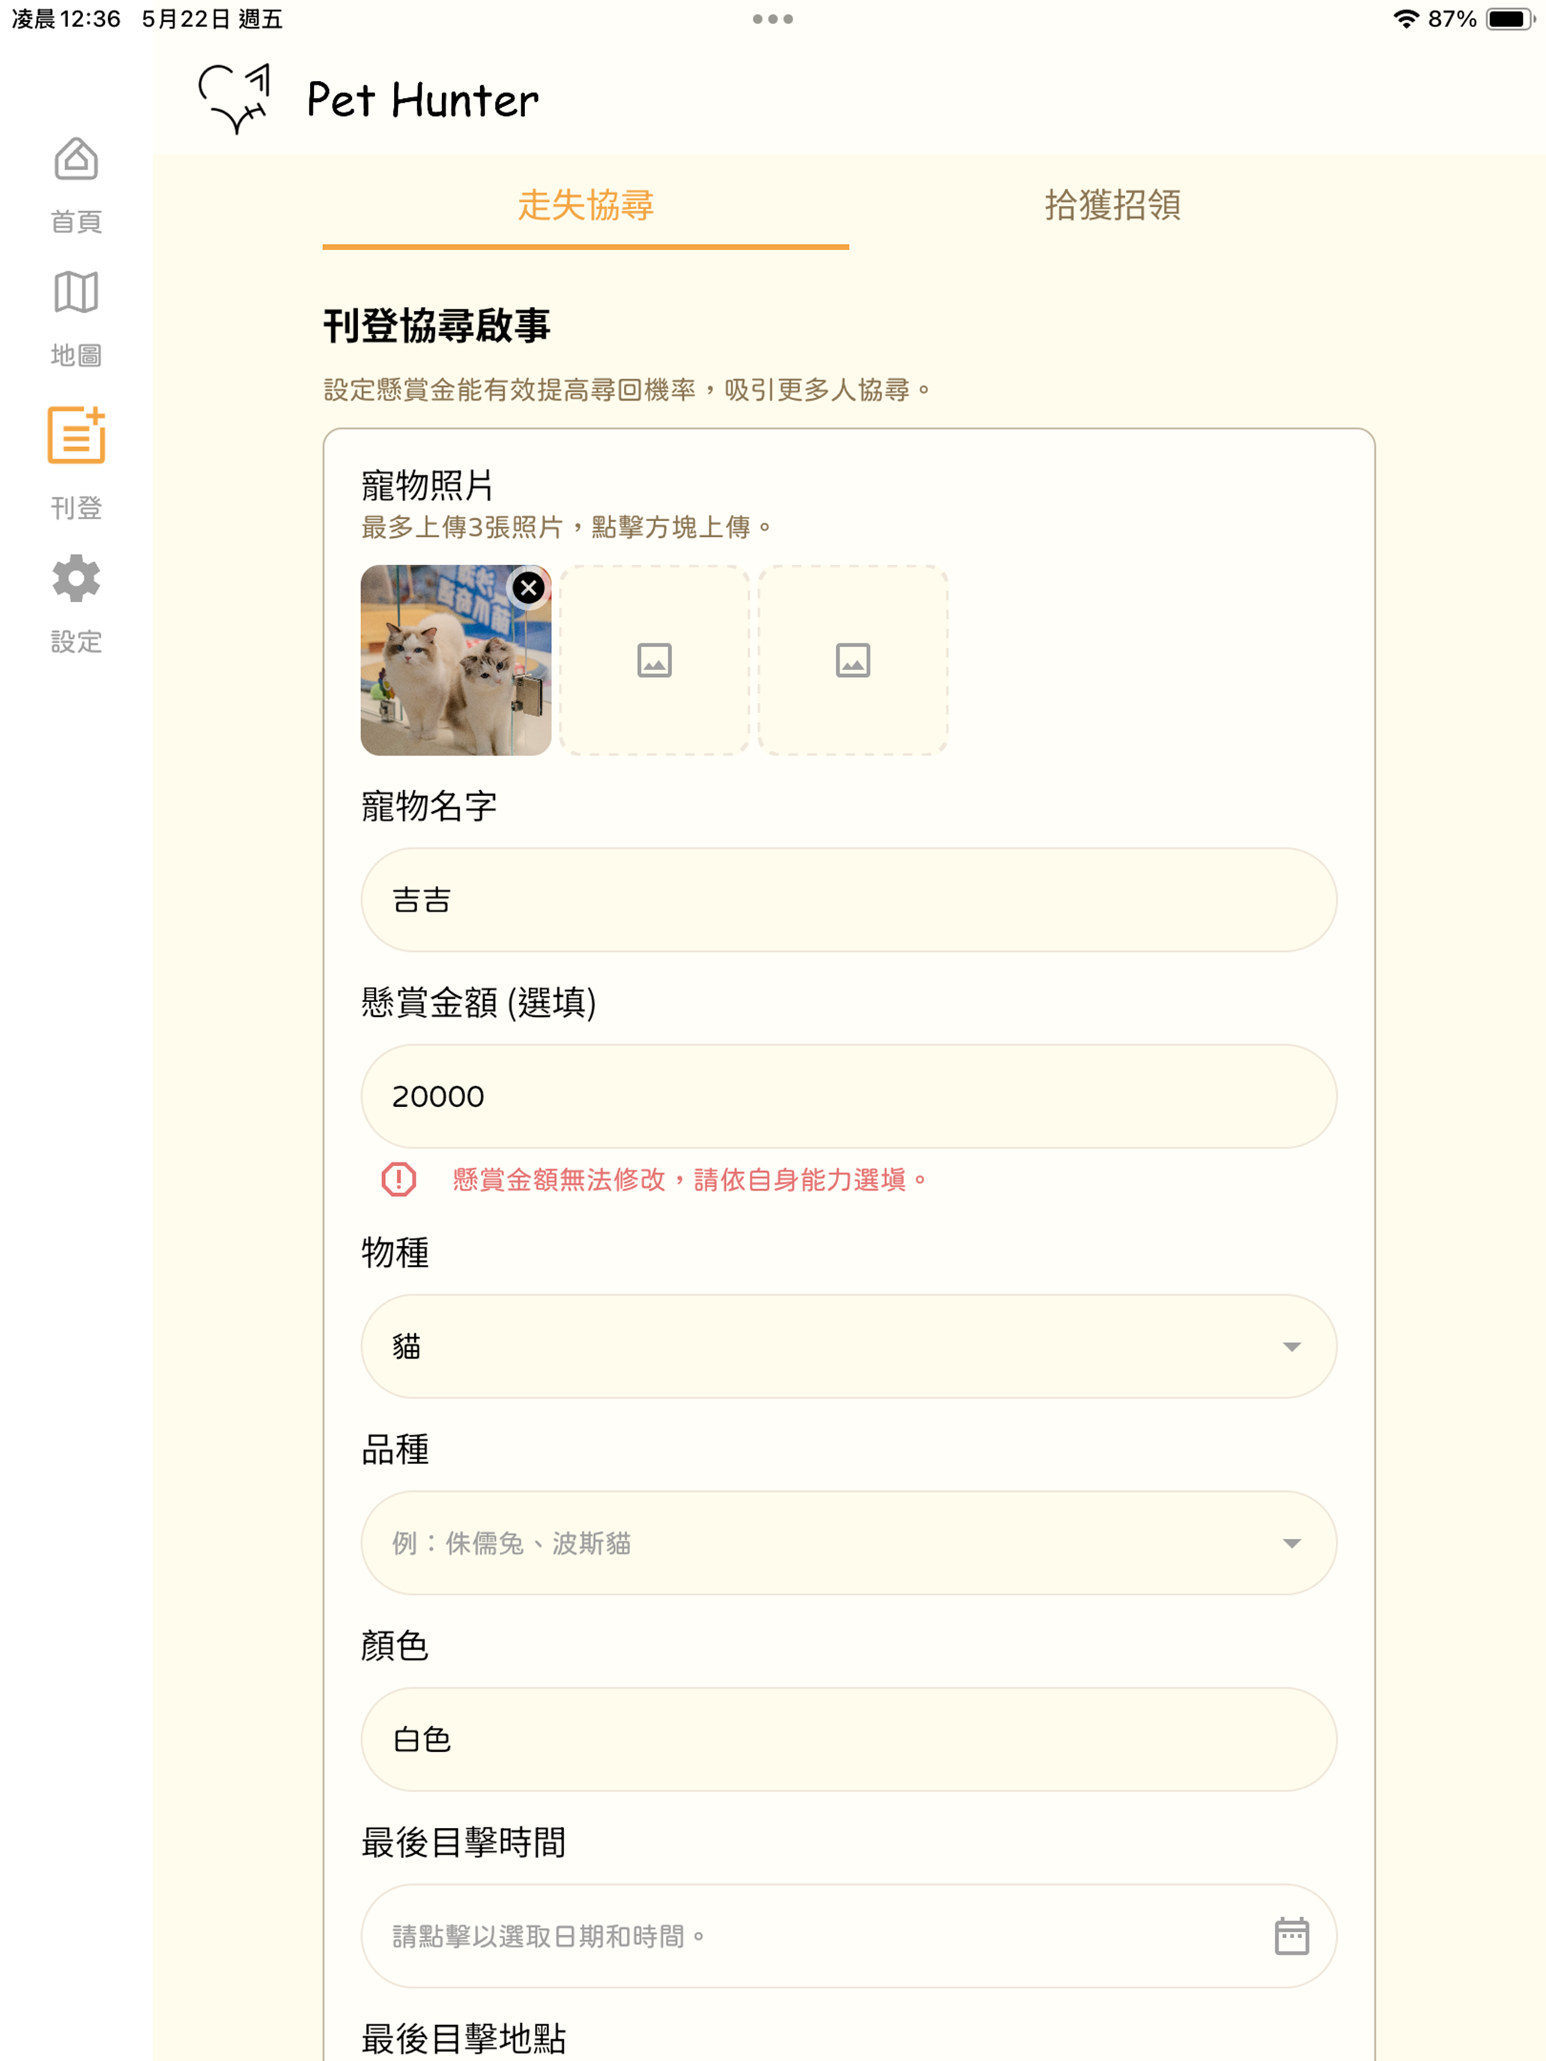
Task: Tap the 寵物照片 section label
Action: coord(428,485)
